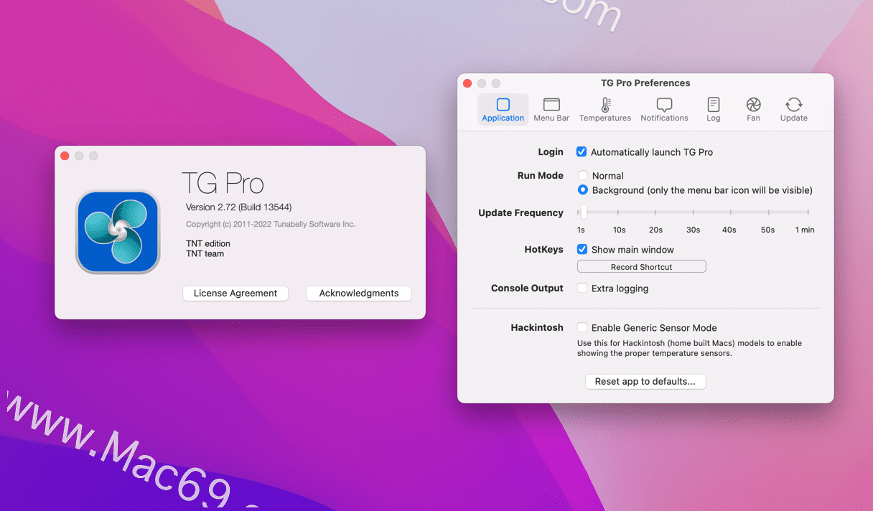Viewport: 873px width, 511px height.
Task: Click the 40s frequency label
Action: coord(729,230)
